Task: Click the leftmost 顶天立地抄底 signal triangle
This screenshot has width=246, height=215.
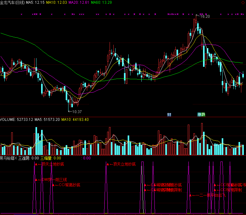Action: click(36, 164)
